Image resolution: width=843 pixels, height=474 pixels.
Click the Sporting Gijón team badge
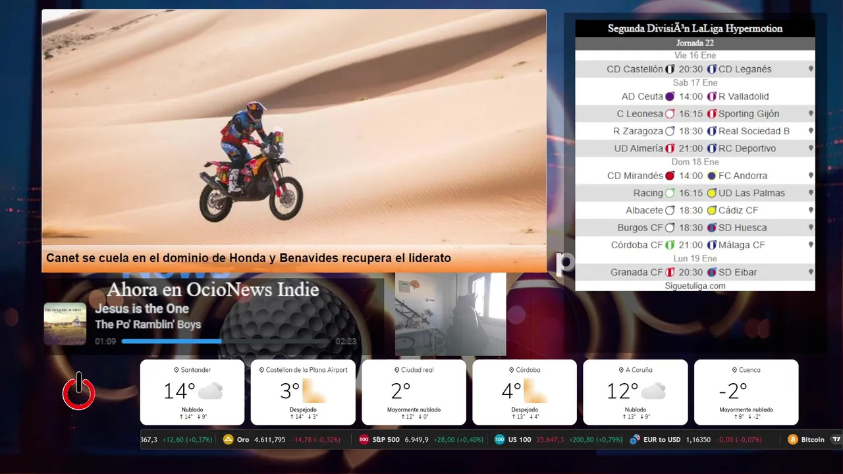712,114
